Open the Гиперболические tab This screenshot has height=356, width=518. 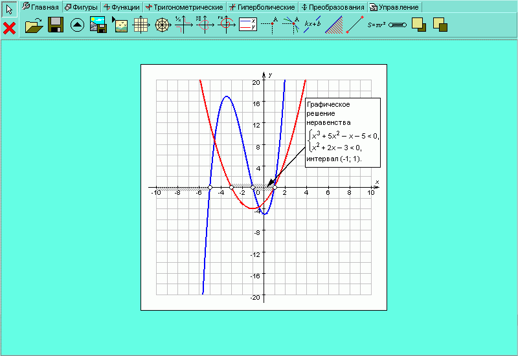coord(262,7)
